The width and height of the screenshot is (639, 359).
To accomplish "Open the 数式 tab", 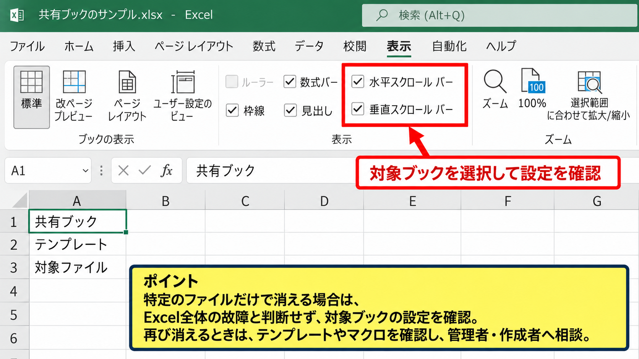I will [x=264, y=46].
